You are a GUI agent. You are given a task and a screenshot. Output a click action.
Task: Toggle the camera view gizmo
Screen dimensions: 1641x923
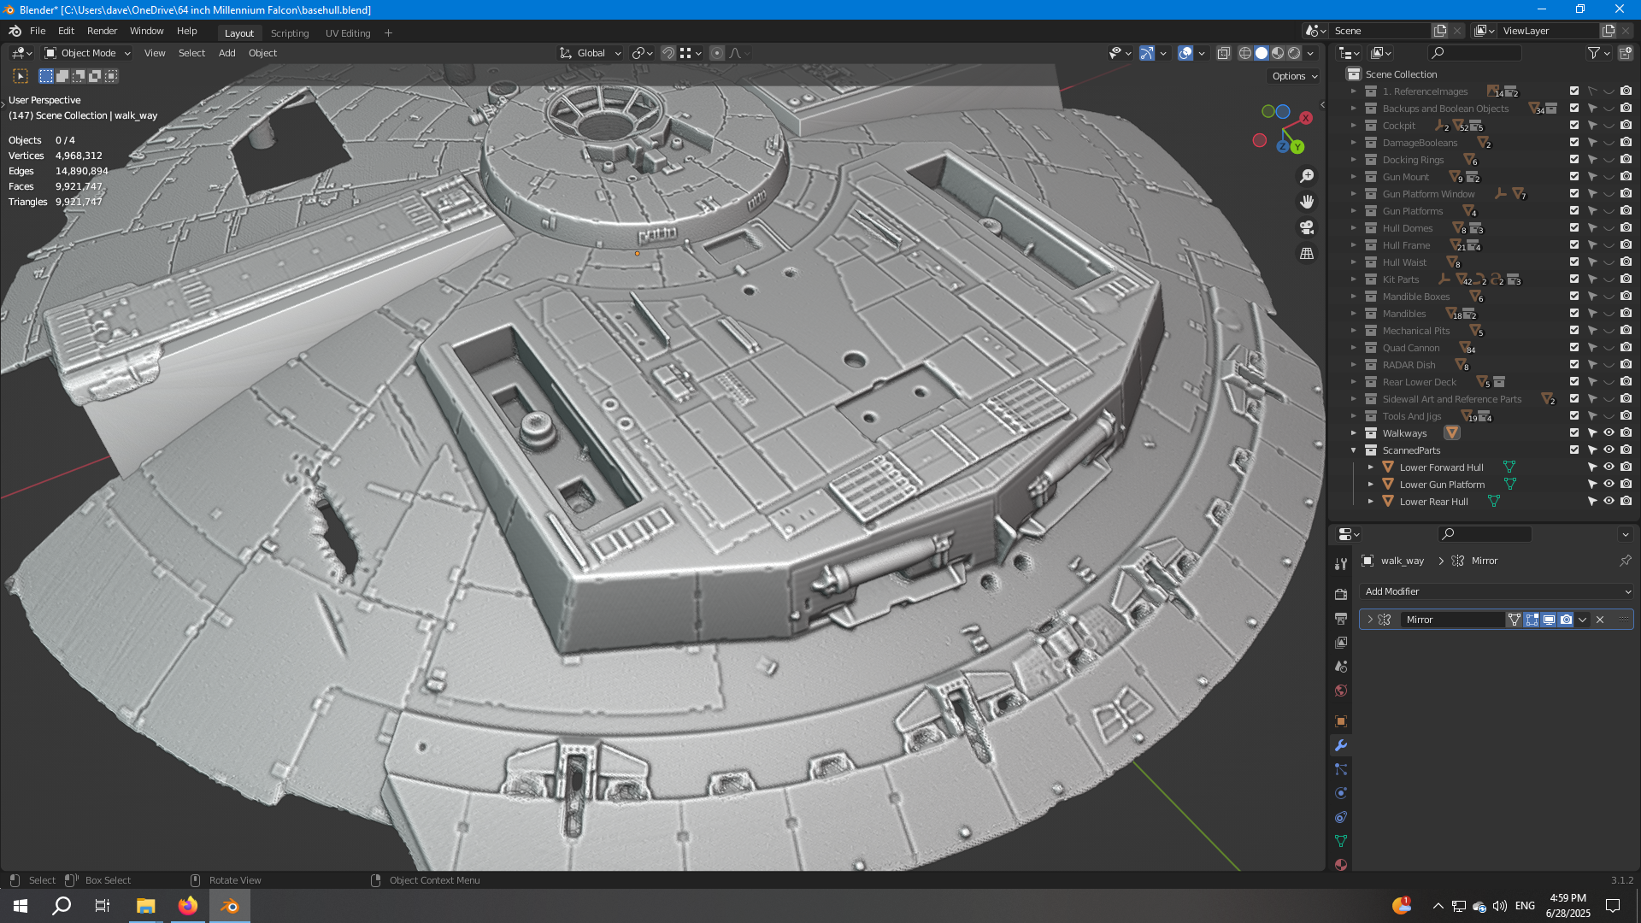(x=1307, y=227)
